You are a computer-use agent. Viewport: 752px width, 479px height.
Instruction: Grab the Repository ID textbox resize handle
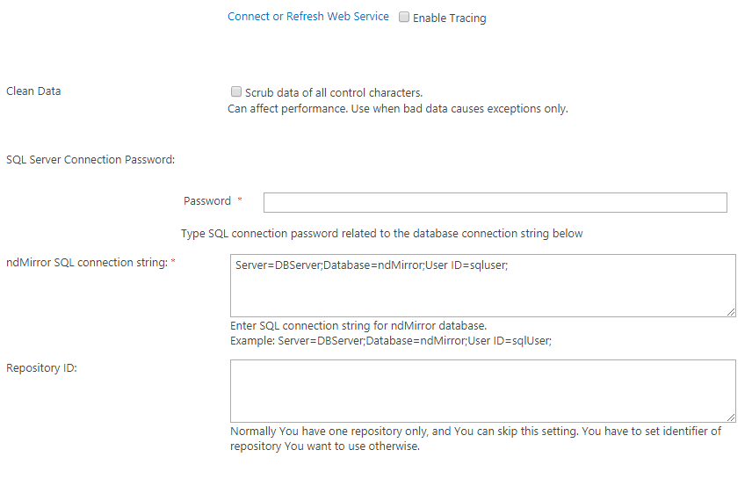731,417
